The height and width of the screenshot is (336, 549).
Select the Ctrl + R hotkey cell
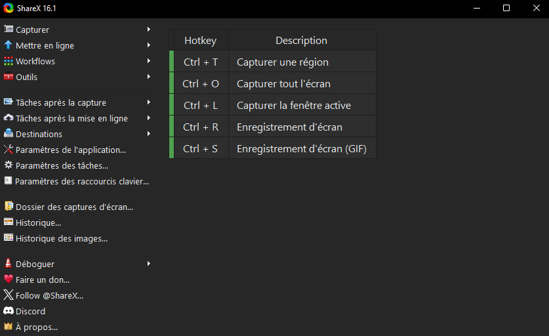click(201, 127)
